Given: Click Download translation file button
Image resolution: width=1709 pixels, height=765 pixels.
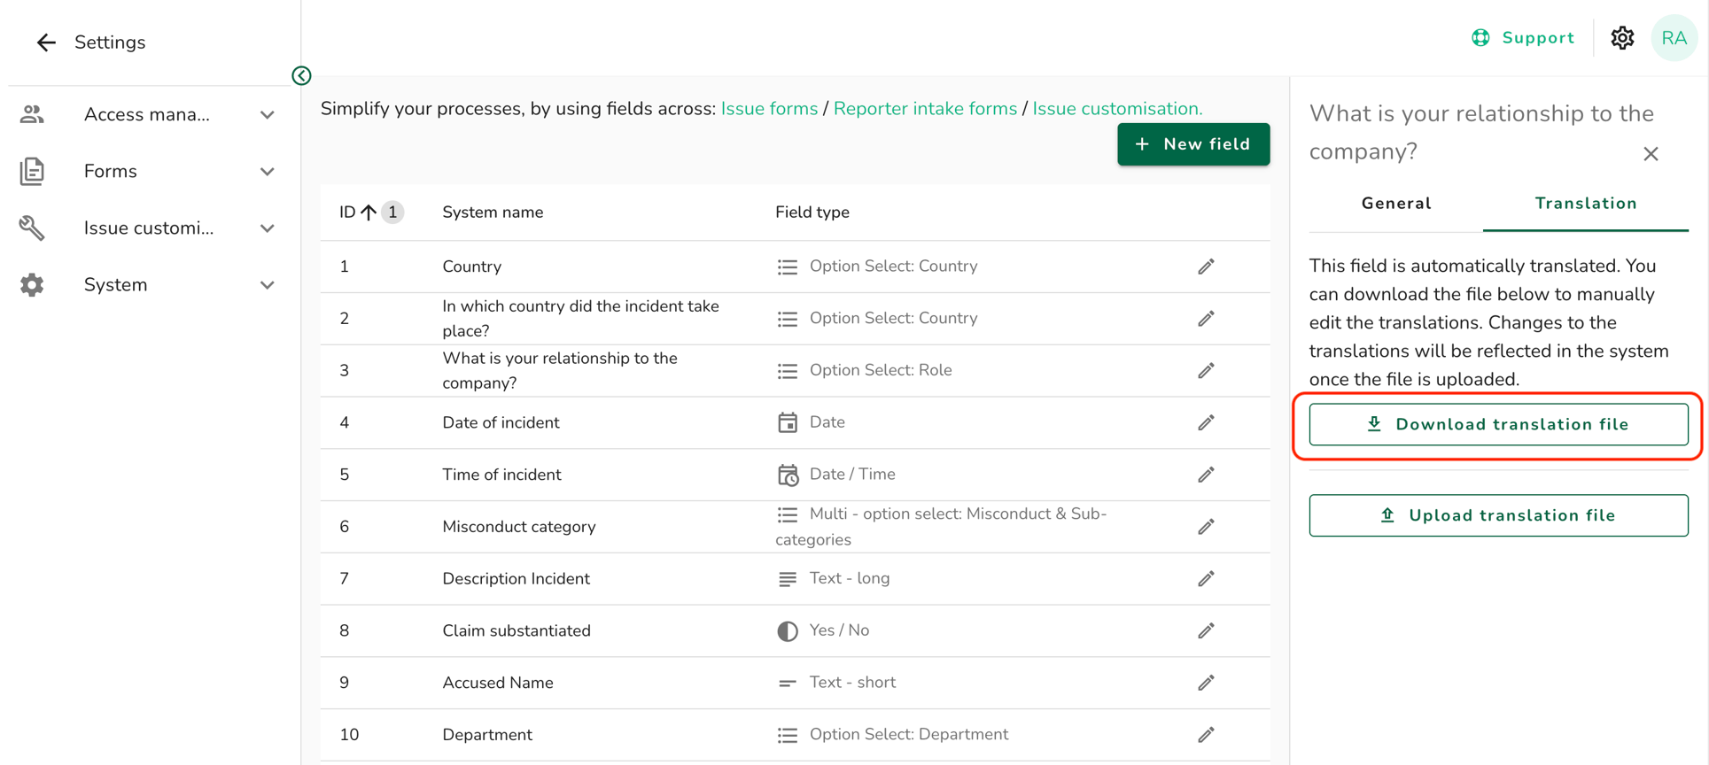Looking at the screenshot, I should pos(1498,424).
